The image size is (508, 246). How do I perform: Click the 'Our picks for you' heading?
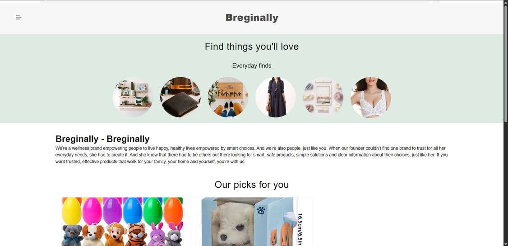click(252, 185)
